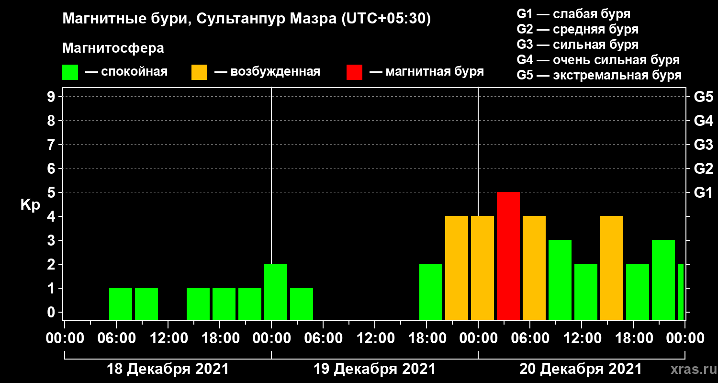
Task: Click the G4 tick label on the right axis
Action: [703, 121]
